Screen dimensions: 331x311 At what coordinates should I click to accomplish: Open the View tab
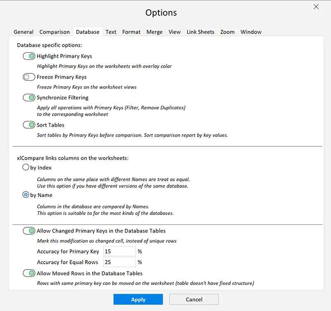click(x=175, y=32)
